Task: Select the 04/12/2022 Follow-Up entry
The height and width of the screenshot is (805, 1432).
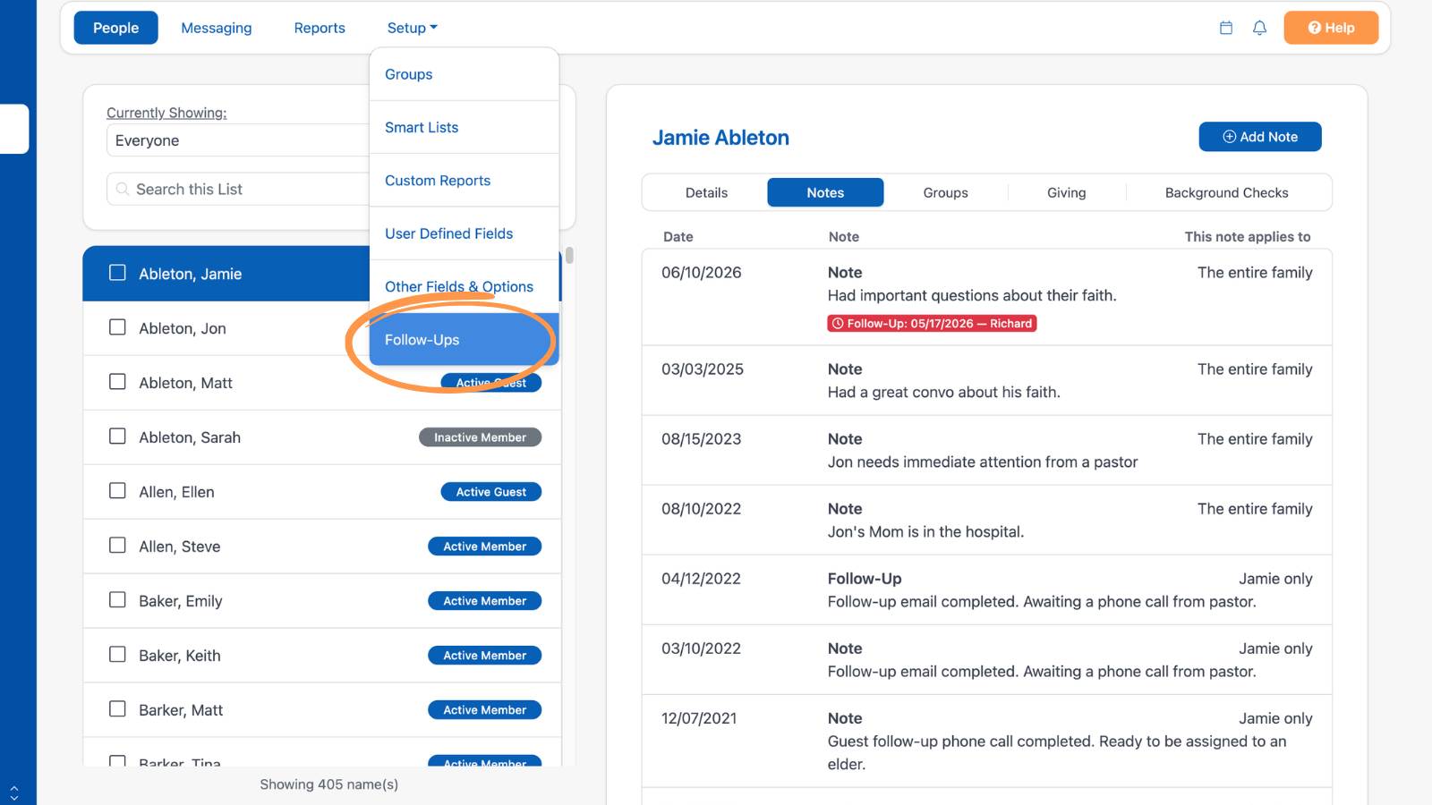Action: (986, 589)
